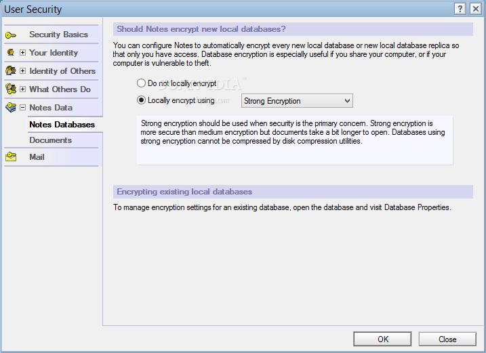486x353 pixels.
Task: Collapse the Notes Data section
Action: [22, 107]
